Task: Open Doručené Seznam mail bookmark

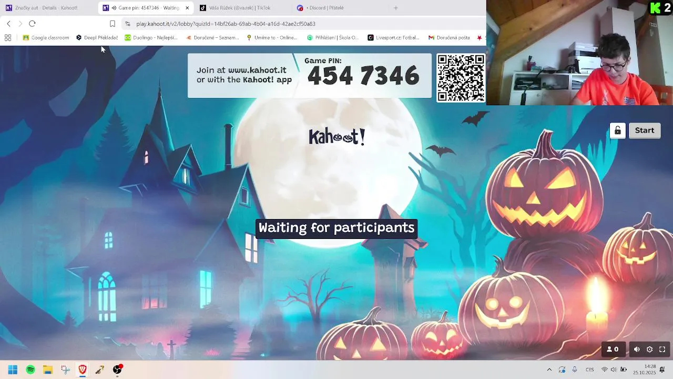Action: click(x=213, y=38)
